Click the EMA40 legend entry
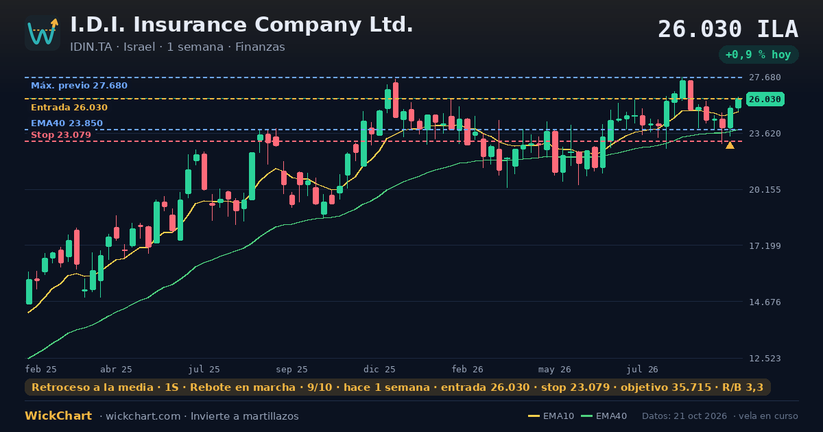The height and width of the screenshot is (432, 823). [x=604, y=416]
